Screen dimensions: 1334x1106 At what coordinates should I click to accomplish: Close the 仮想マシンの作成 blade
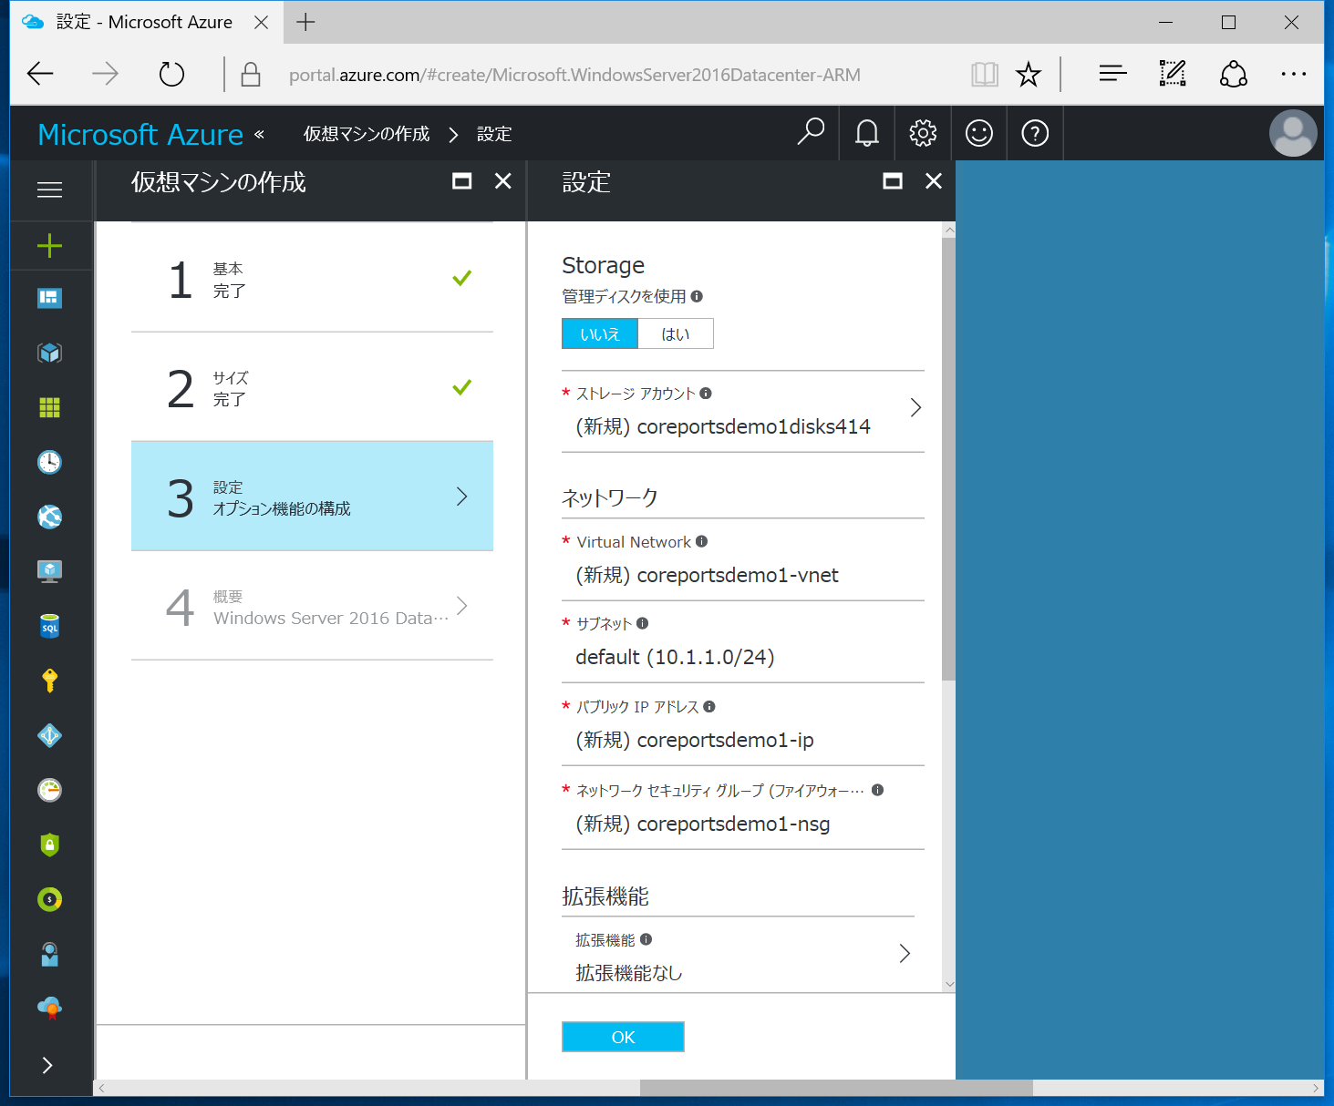503,181
